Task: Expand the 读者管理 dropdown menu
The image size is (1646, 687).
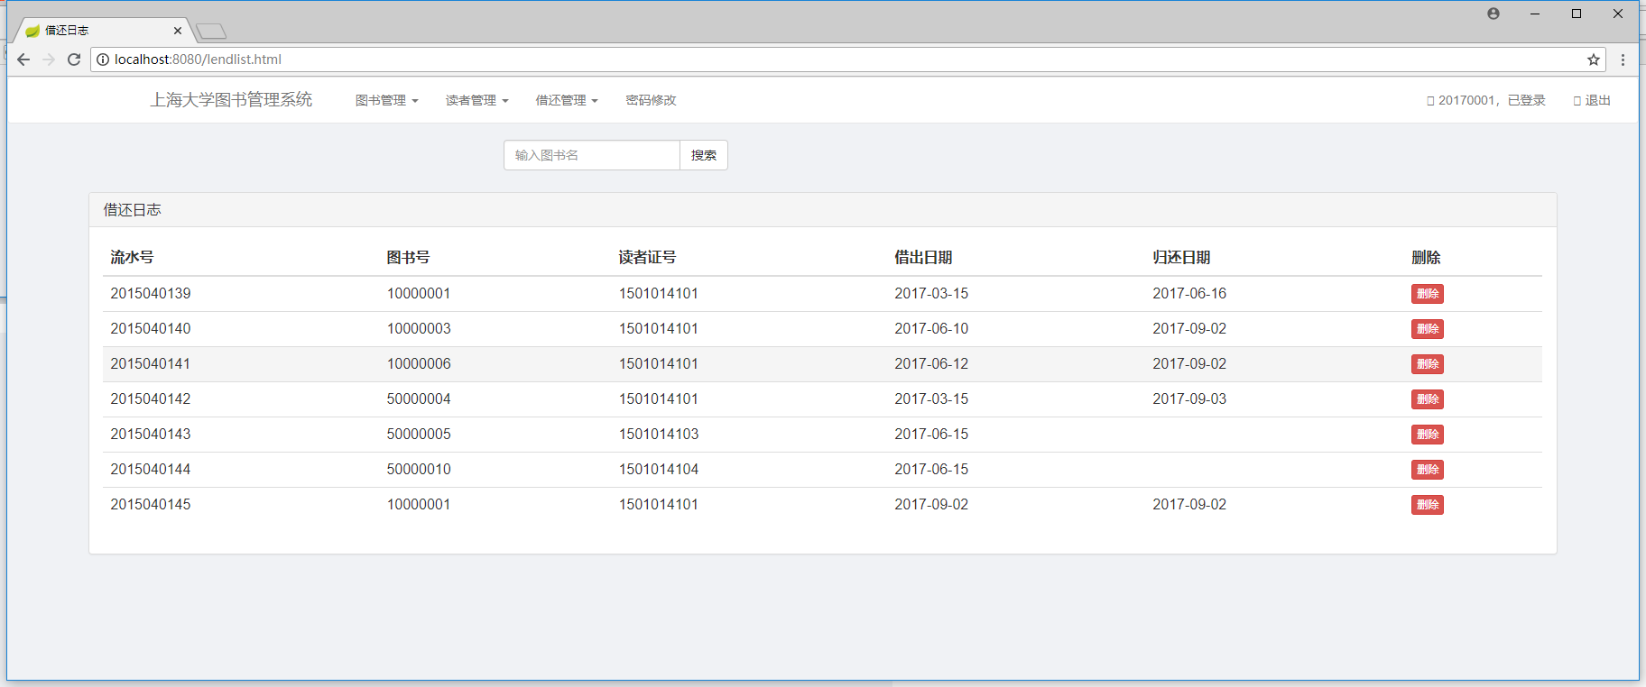Action: [476, 100]
